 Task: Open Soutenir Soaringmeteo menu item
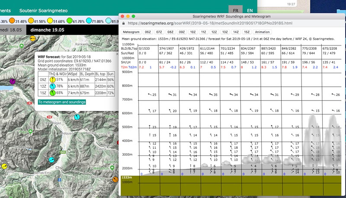coord(43,10)
